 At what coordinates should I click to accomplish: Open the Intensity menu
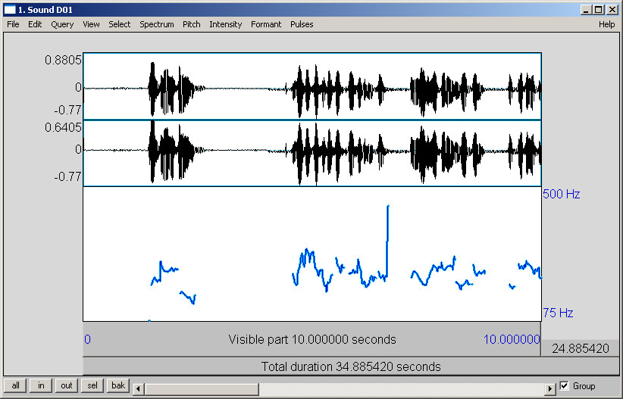point(226,24)
